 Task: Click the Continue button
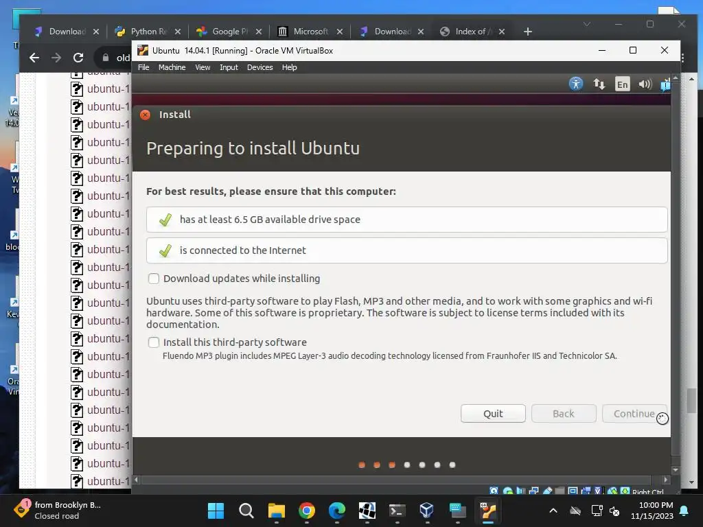tap(634, 414)
